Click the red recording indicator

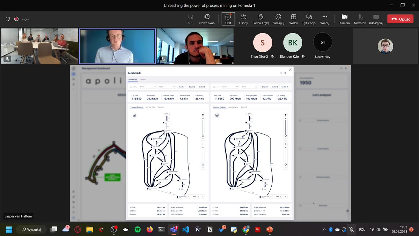16,19
